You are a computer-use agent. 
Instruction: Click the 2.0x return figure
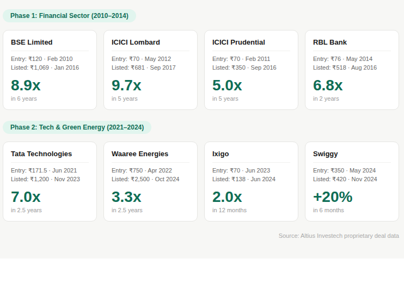click(227, 196)
